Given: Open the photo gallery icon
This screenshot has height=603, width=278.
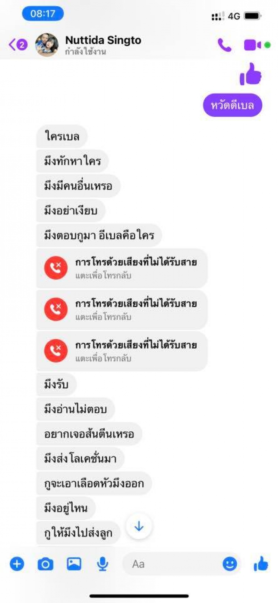Looking at the screenshot, I should [x=74, y=563].
